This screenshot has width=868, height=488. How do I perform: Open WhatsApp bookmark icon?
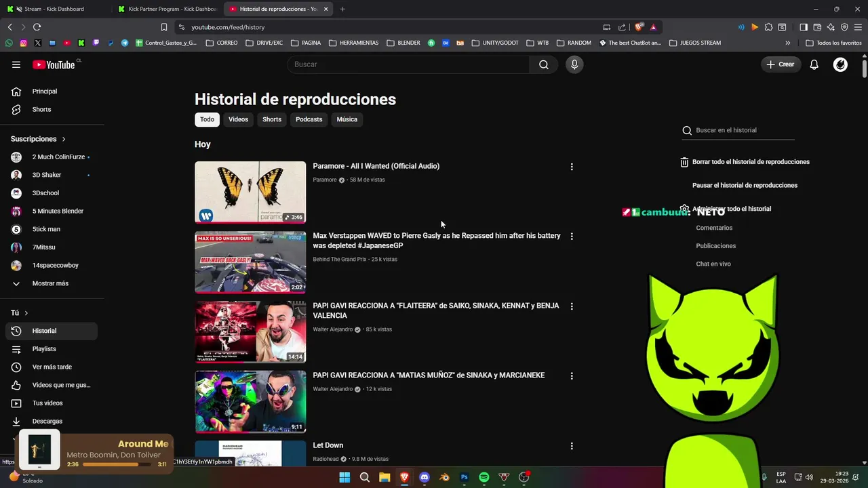coord(9,43)
